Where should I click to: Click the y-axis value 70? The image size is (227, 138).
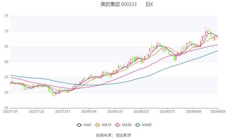tap(6, 31)
